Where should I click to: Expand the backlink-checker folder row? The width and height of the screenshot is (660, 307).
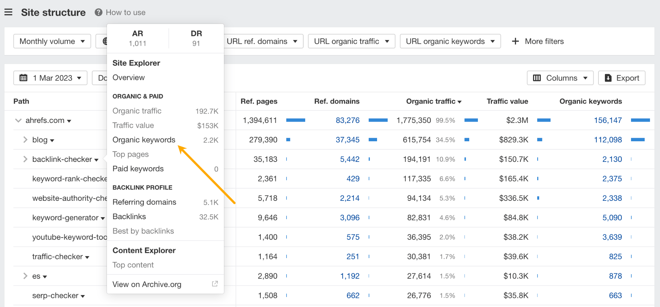point(25,159)
